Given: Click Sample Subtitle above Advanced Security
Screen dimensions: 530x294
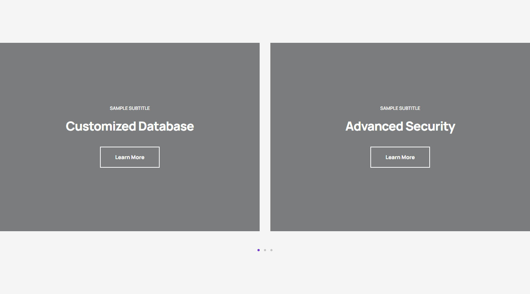Looking at the screenshot, I should coord(400,108).
